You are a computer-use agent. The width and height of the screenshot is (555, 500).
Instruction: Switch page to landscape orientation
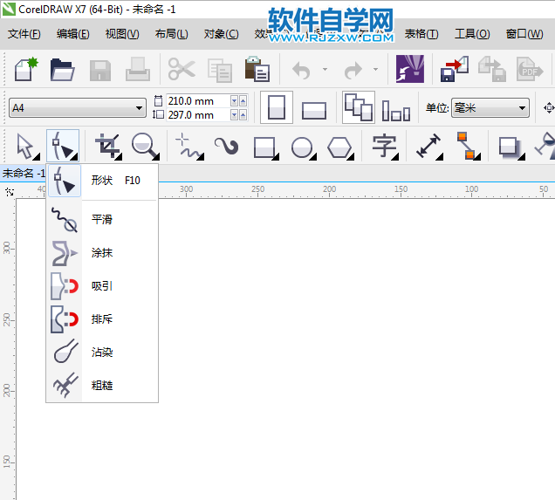coord(313,109)
